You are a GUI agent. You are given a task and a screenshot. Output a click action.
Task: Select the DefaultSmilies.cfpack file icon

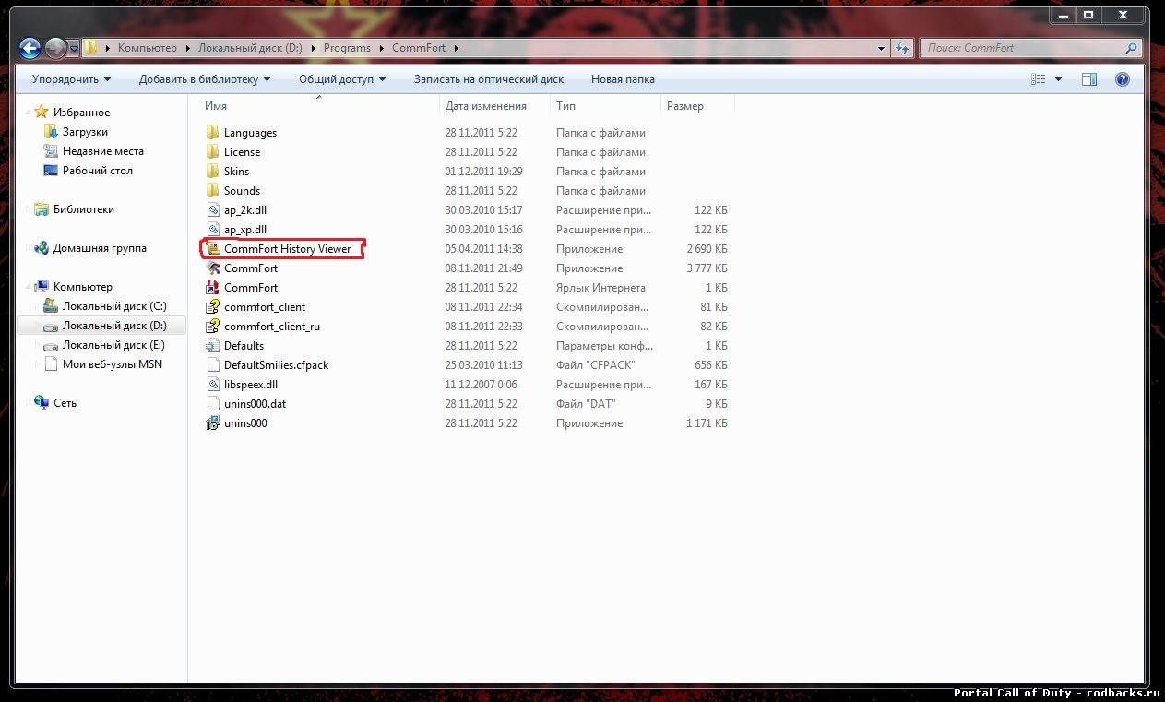[213, 365]
